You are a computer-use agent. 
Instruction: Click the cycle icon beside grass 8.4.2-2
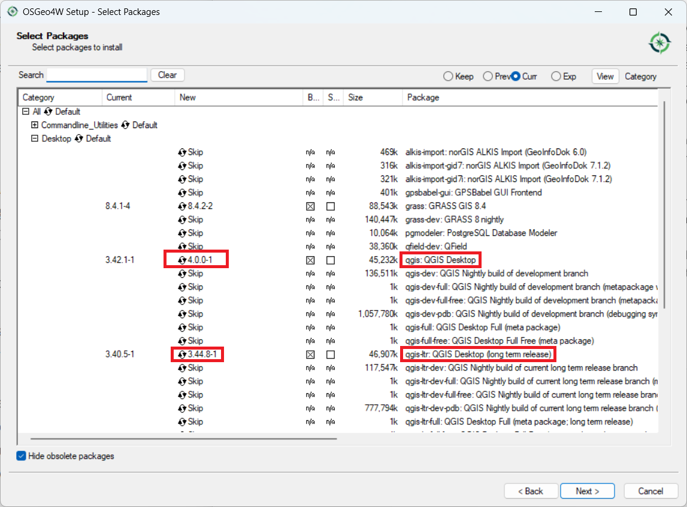pos(183,206)
